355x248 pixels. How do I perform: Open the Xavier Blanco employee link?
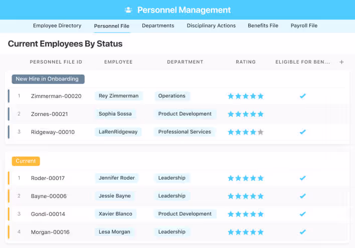click(x=115, y=214)
